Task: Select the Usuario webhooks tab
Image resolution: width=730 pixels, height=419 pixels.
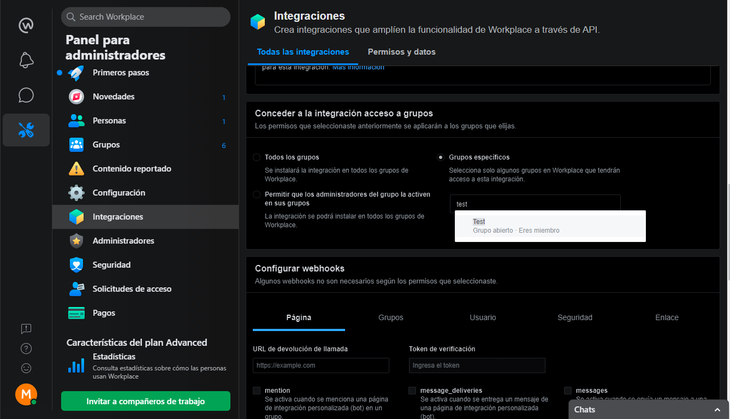Action: (483, 317)
